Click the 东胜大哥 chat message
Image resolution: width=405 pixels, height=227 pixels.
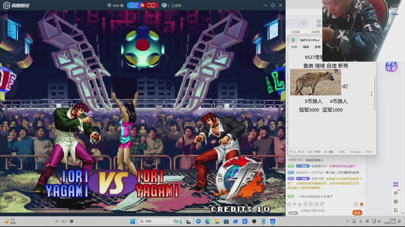pyautogui.click(x=325, y=183)
